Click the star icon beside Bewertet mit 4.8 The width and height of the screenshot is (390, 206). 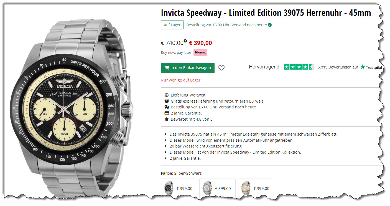click(167, 119)
